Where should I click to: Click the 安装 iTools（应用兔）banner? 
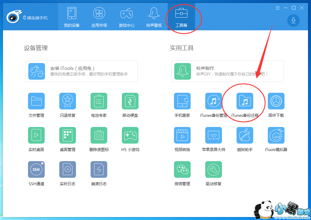pos(82,71)
